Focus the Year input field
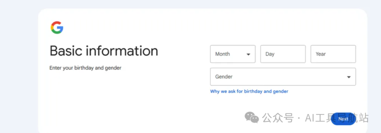The image size is (381, 133). point(333,54)
